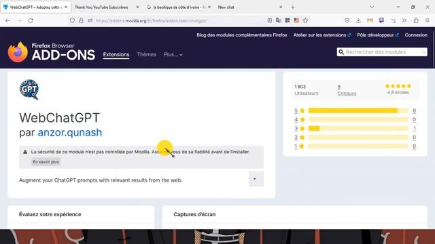Open Blog des modules complémentaires Firefox
Image resolution: width=435 pixels, height=244 pixels.
pos(242,35)
